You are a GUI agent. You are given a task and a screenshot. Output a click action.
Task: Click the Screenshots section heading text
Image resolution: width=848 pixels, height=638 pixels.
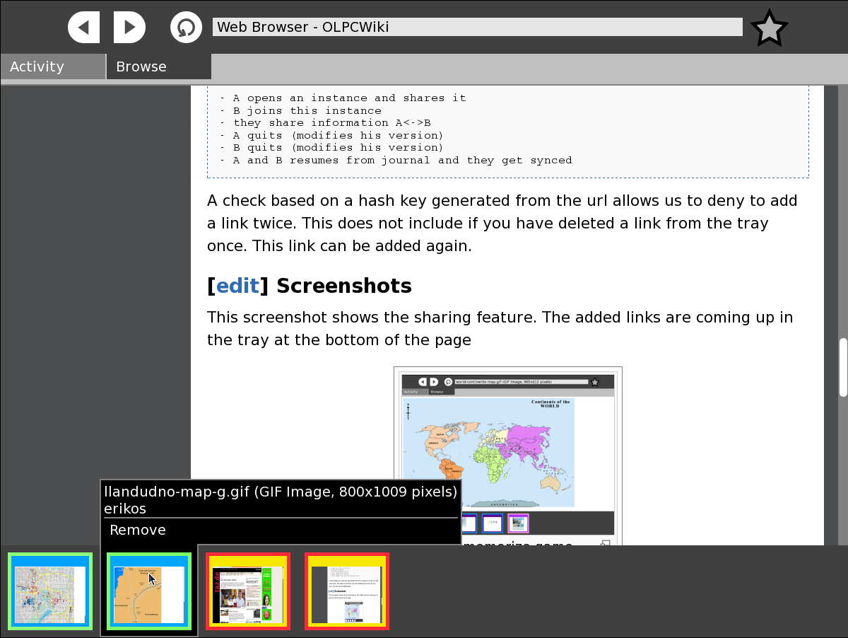(343, 286)
